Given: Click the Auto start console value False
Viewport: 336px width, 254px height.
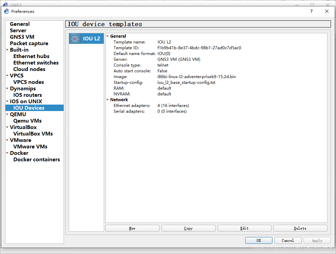Looking at the screenshot, I should pos(162,71).
